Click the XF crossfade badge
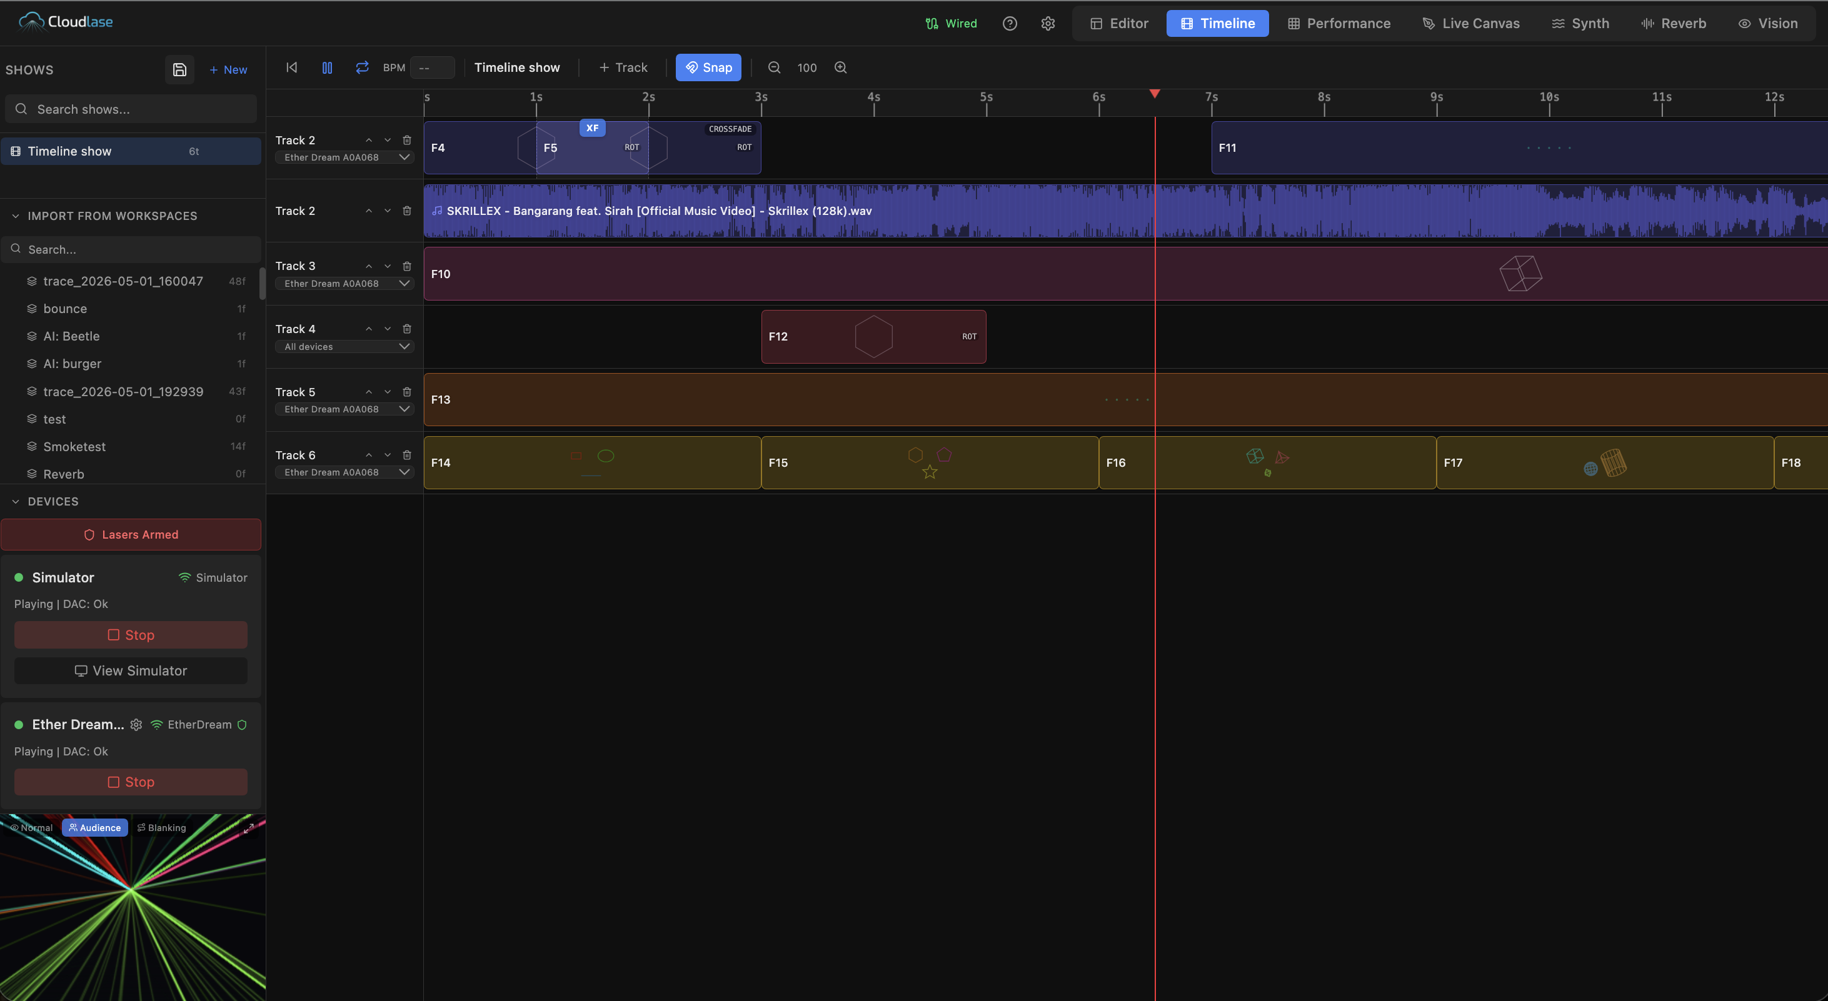 pyautogui.click(x=593, y=129)
